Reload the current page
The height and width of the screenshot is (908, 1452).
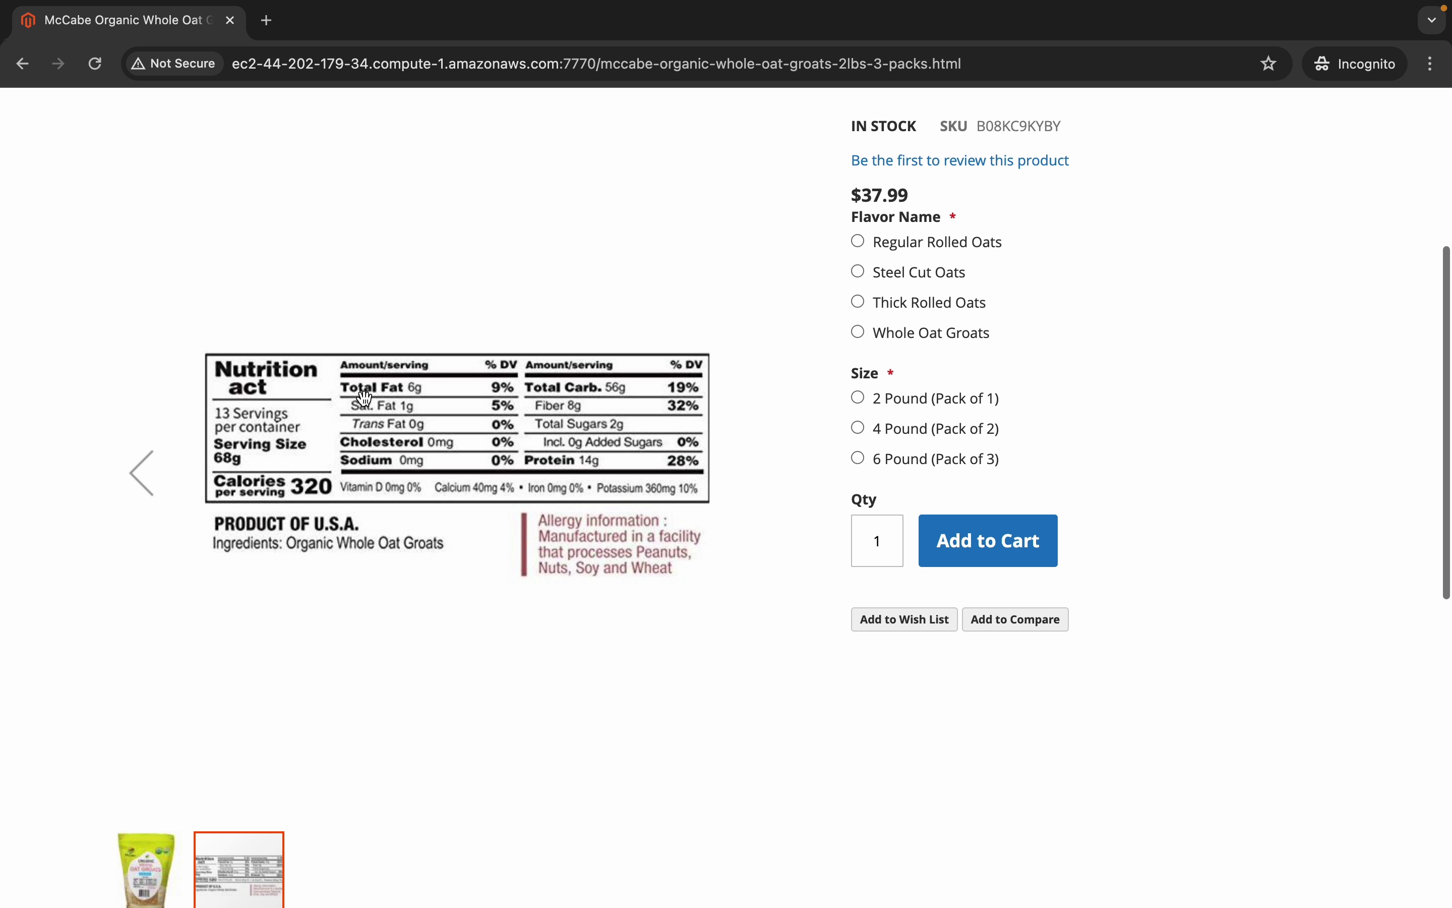point(95,64)
